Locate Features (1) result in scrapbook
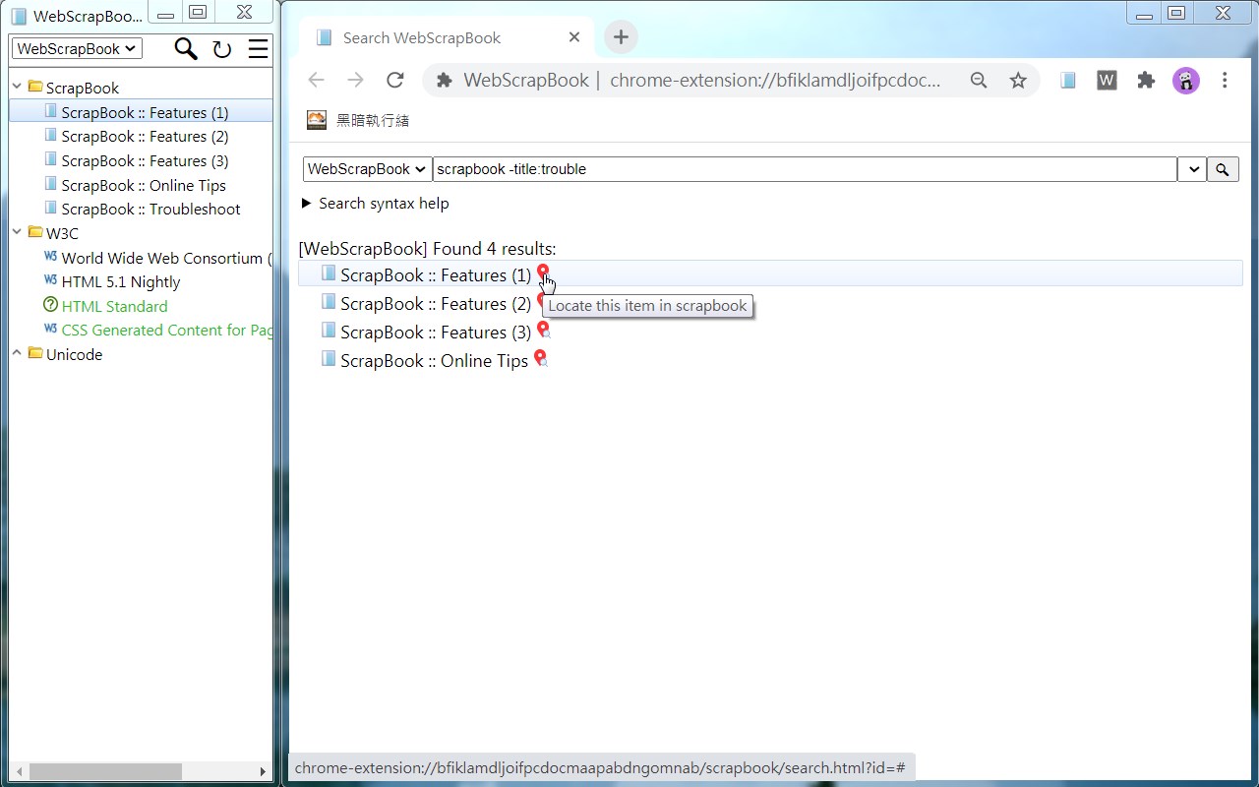 (543, 274)
